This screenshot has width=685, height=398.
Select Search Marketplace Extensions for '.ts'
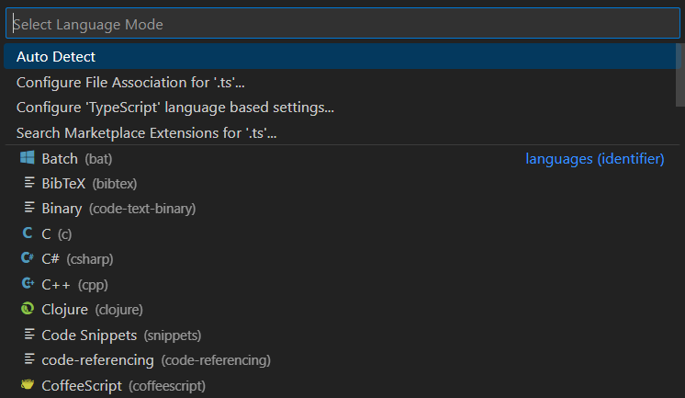click(147, 133)
